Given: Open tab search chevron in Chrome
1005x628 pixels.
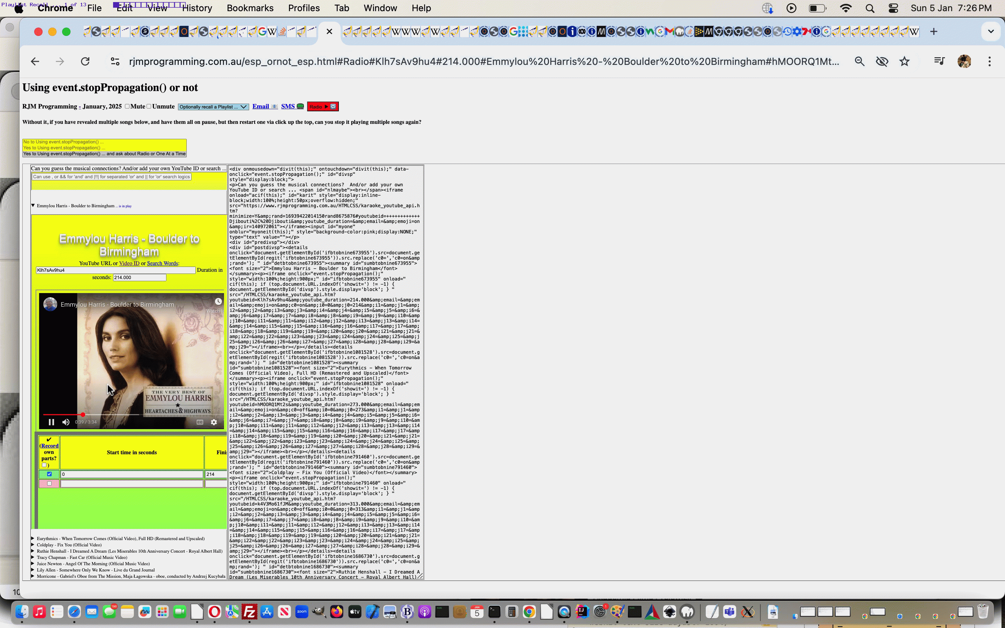Looking at the screenshot, I should pos(990,31).
